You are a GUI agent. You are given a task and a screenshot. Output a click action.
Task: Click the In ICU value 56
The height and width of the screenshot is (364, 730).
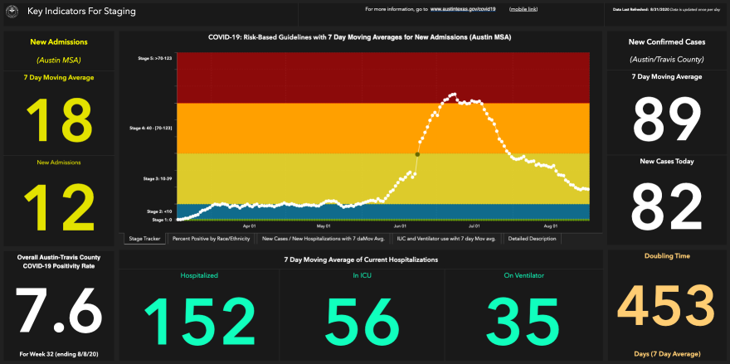(x=362, y=319)
